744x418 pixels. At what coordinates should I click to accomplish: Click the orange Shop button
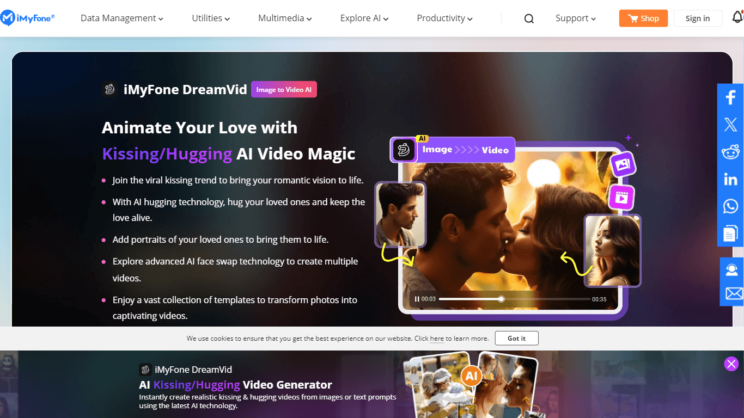click(643, 19)
